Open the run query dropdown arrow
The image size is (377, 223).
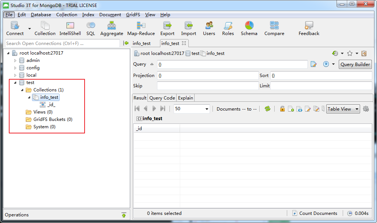(333, 64)
